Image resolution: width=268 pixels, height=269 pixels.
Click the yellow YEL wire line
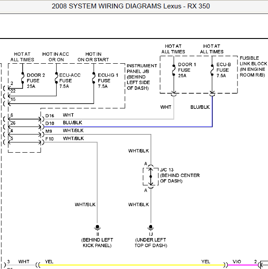point(131,265)
